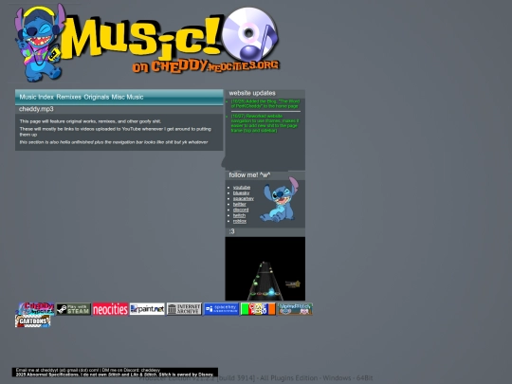Screen dimensions: 512x384
Task: Click the Cheddy neocities badge button
Action: 36,308
